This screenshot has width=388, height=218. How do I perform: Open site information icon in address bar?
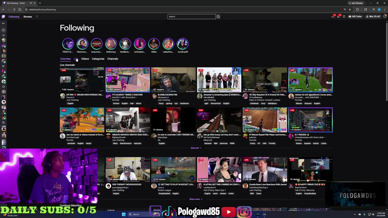click(26, 9)
